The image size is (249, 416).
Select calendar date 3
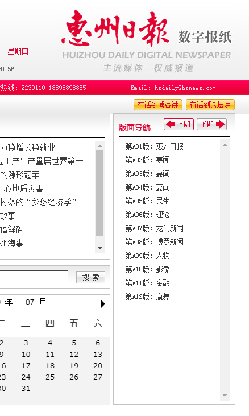pos(26,343)
